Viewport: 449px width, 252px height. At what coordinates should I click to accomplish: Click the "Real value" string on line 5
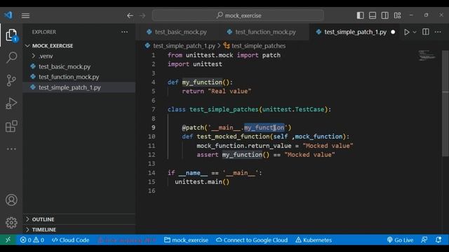tap(229, 91)
